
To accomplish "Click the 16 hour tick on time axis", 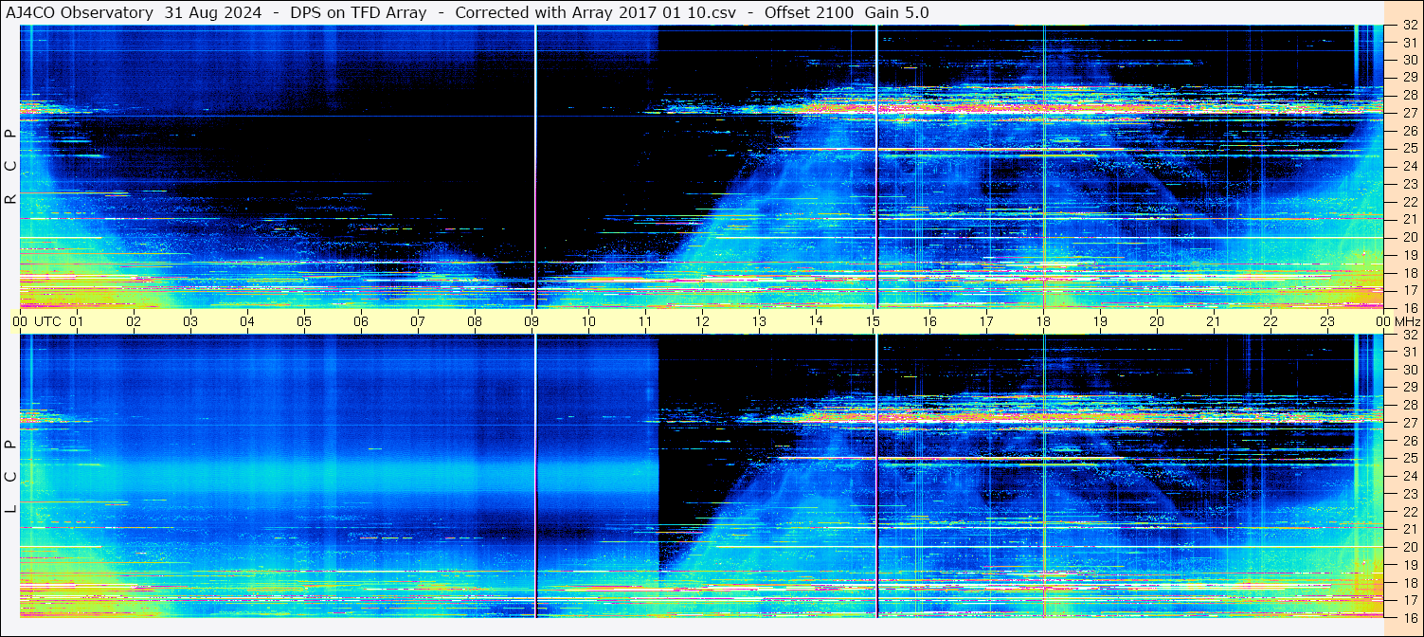I will click(x=929, y=321).
